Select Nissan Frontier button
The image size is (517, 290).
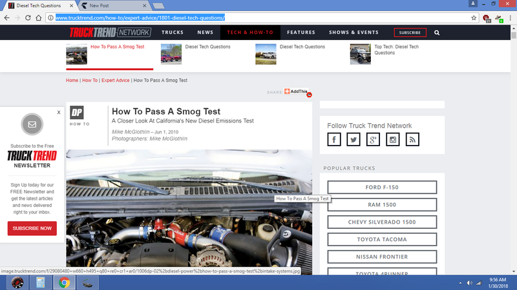tap(382, 256)
